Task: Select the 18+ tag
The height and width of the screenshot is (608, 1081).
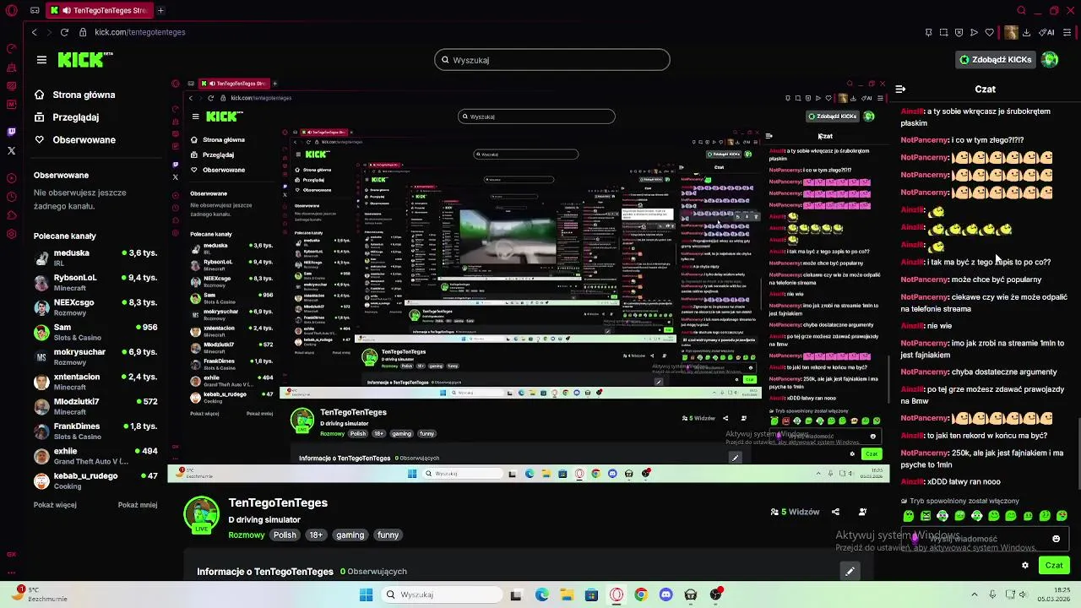Action: tap(316, 535)
